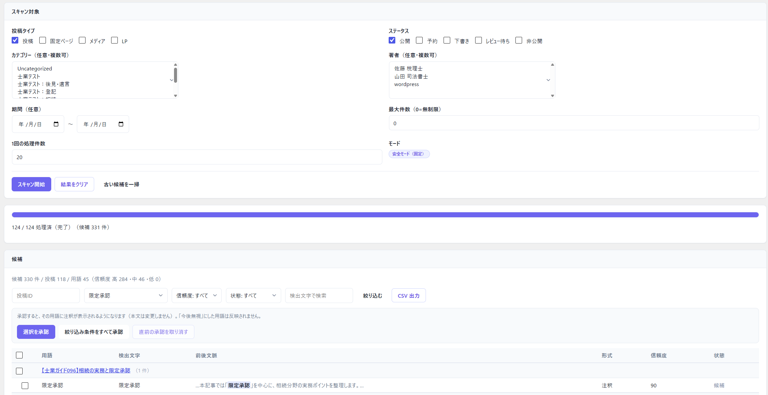Click the scan progress bar
The height and width of the screenshot is (395, 768).
pyautogui.click(x=385, y=215)
